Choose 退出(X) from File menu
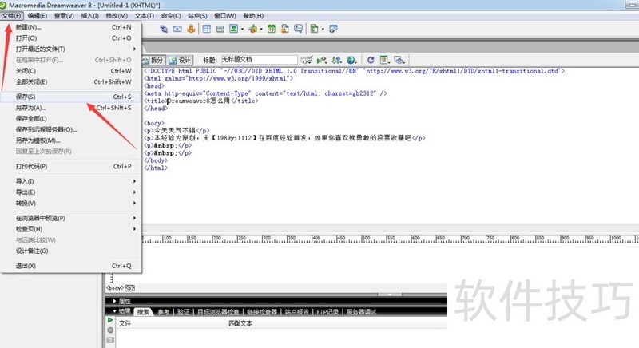 [x=71, y=266]
